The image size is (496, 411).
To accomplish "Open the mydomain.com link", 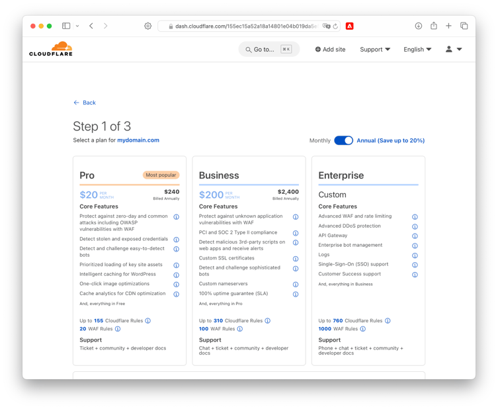I will click(x=138, y=140).
